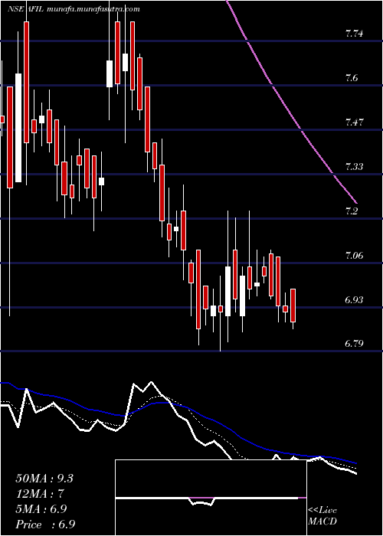
Task: Click the 6.79 price axis label
Action: click(x=354, y=344)
